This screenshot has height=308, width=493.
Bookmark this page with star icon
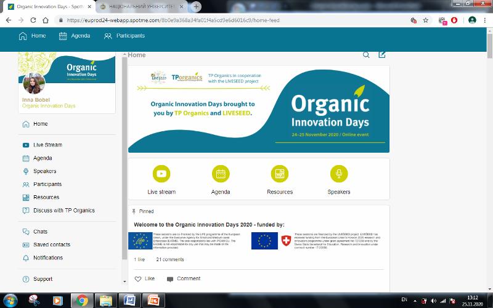(x=426, y=20)
